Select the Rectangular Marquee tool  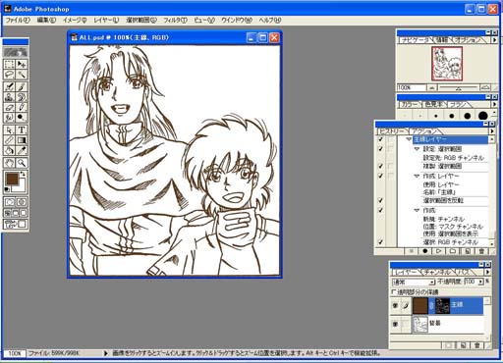tap(9, 64)
